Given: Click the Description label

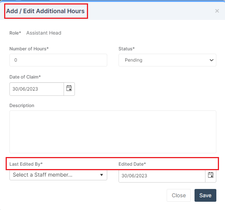Looking at the screenshot, I should 22,106.
